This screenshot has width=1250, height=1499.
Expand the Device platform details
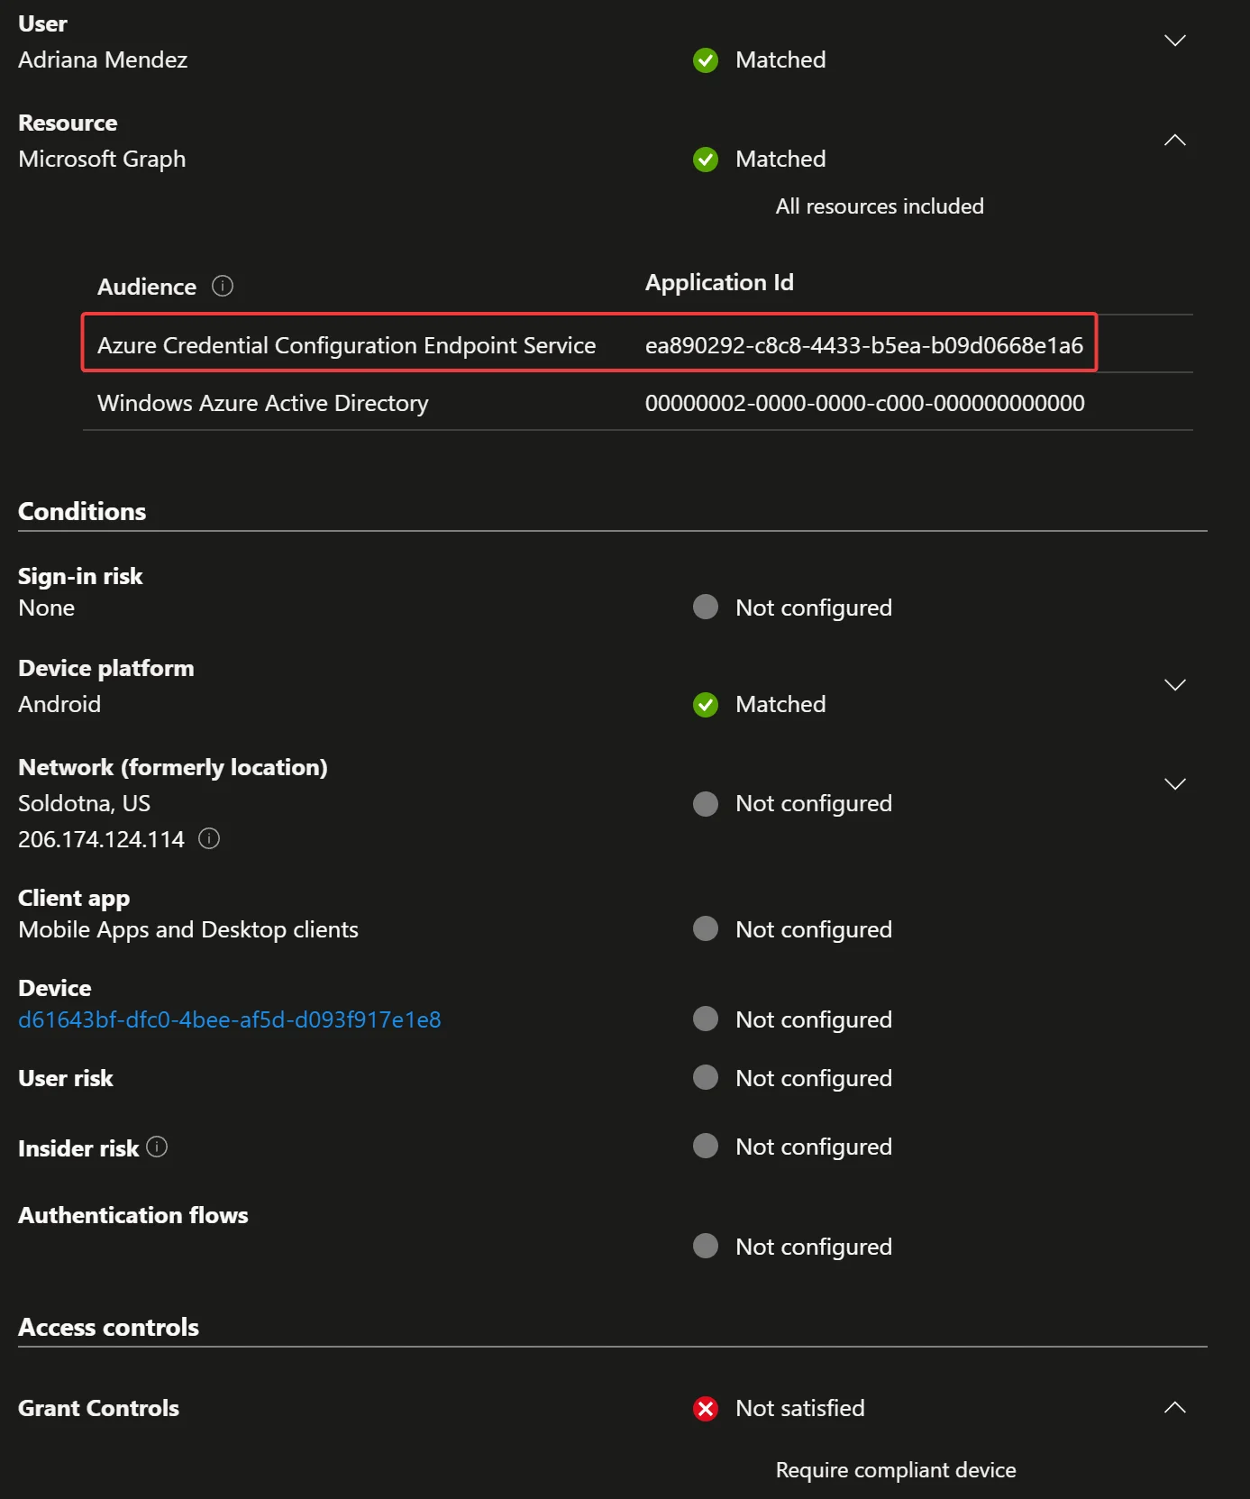click(x=1174, y=685)
